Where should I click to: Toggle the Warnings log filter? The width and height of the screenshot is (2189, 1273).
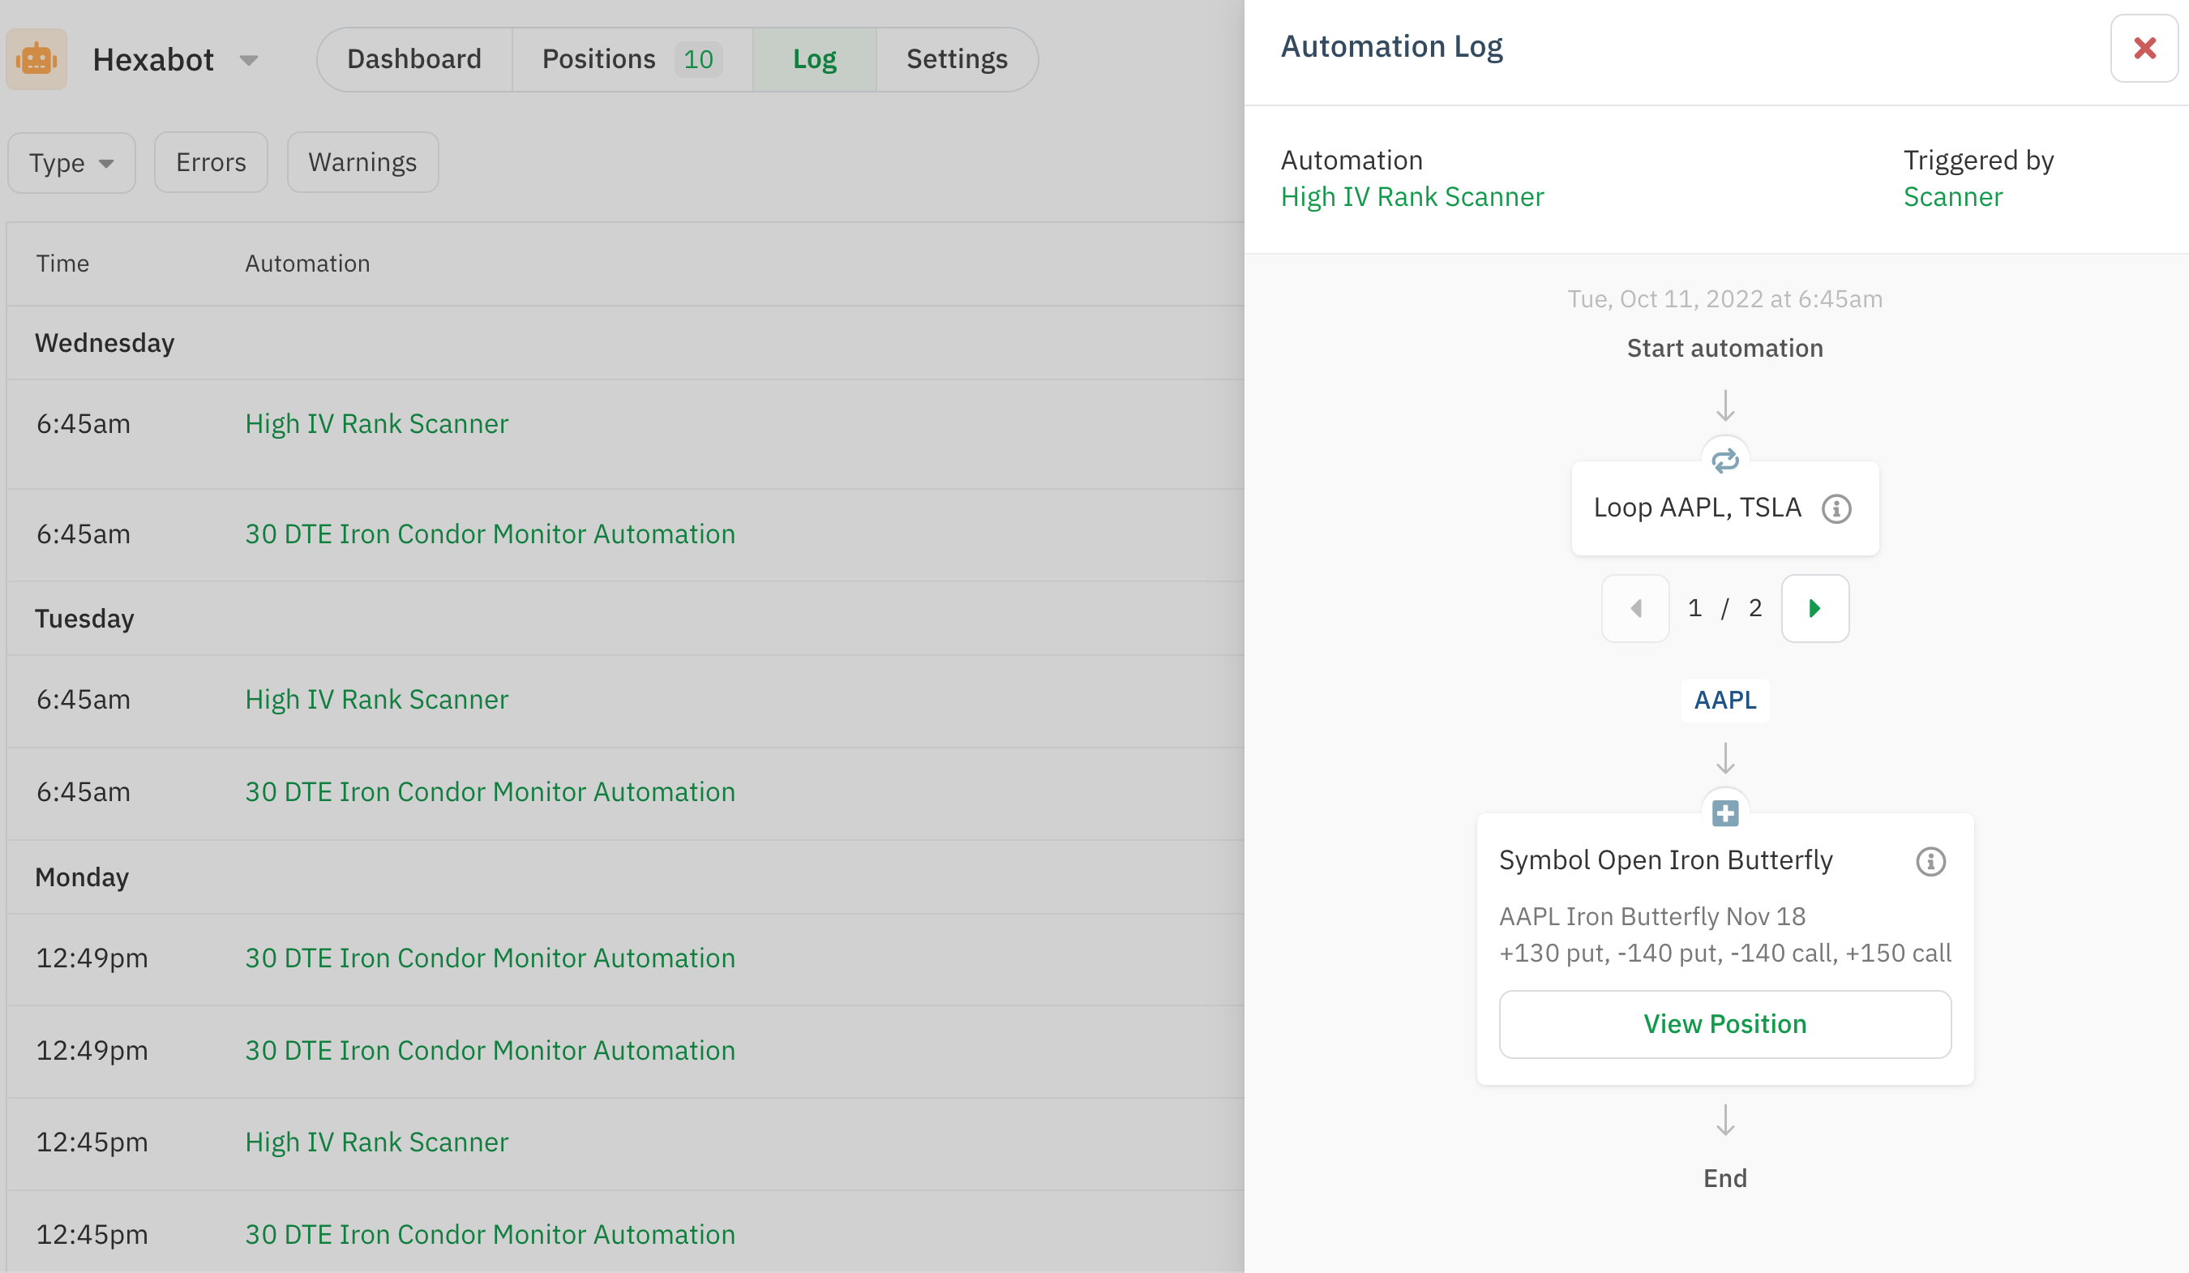click(362, 161)
